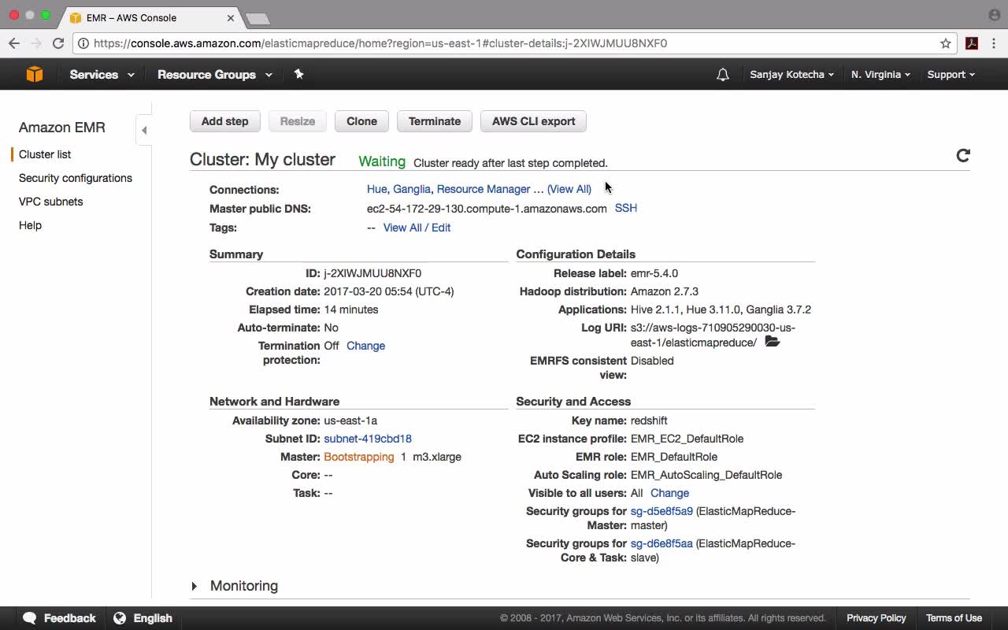The image size is (1008, 630).
Task: Open the Services dropdown menu
Action: click(x=102, y=74)
